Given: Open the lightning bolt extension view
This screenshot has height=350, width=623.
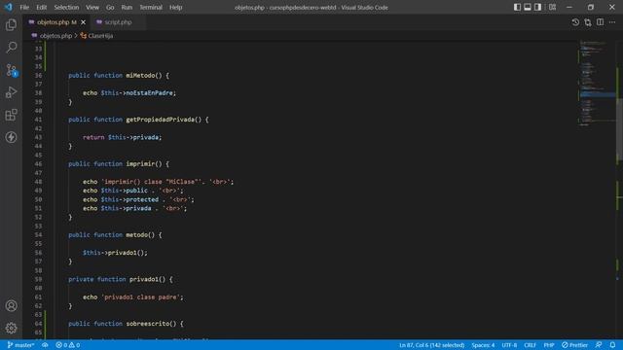Looking at the screenshot, I should click(11, 137).
